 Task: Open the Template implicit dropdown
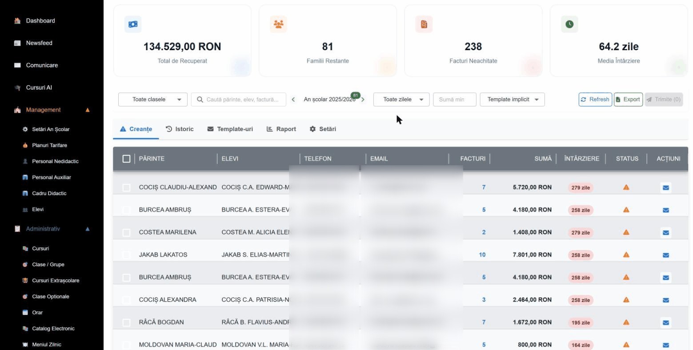point(512,99)
